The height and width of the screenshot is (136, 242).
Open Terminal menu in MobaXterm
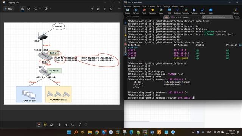pos(128,6)
